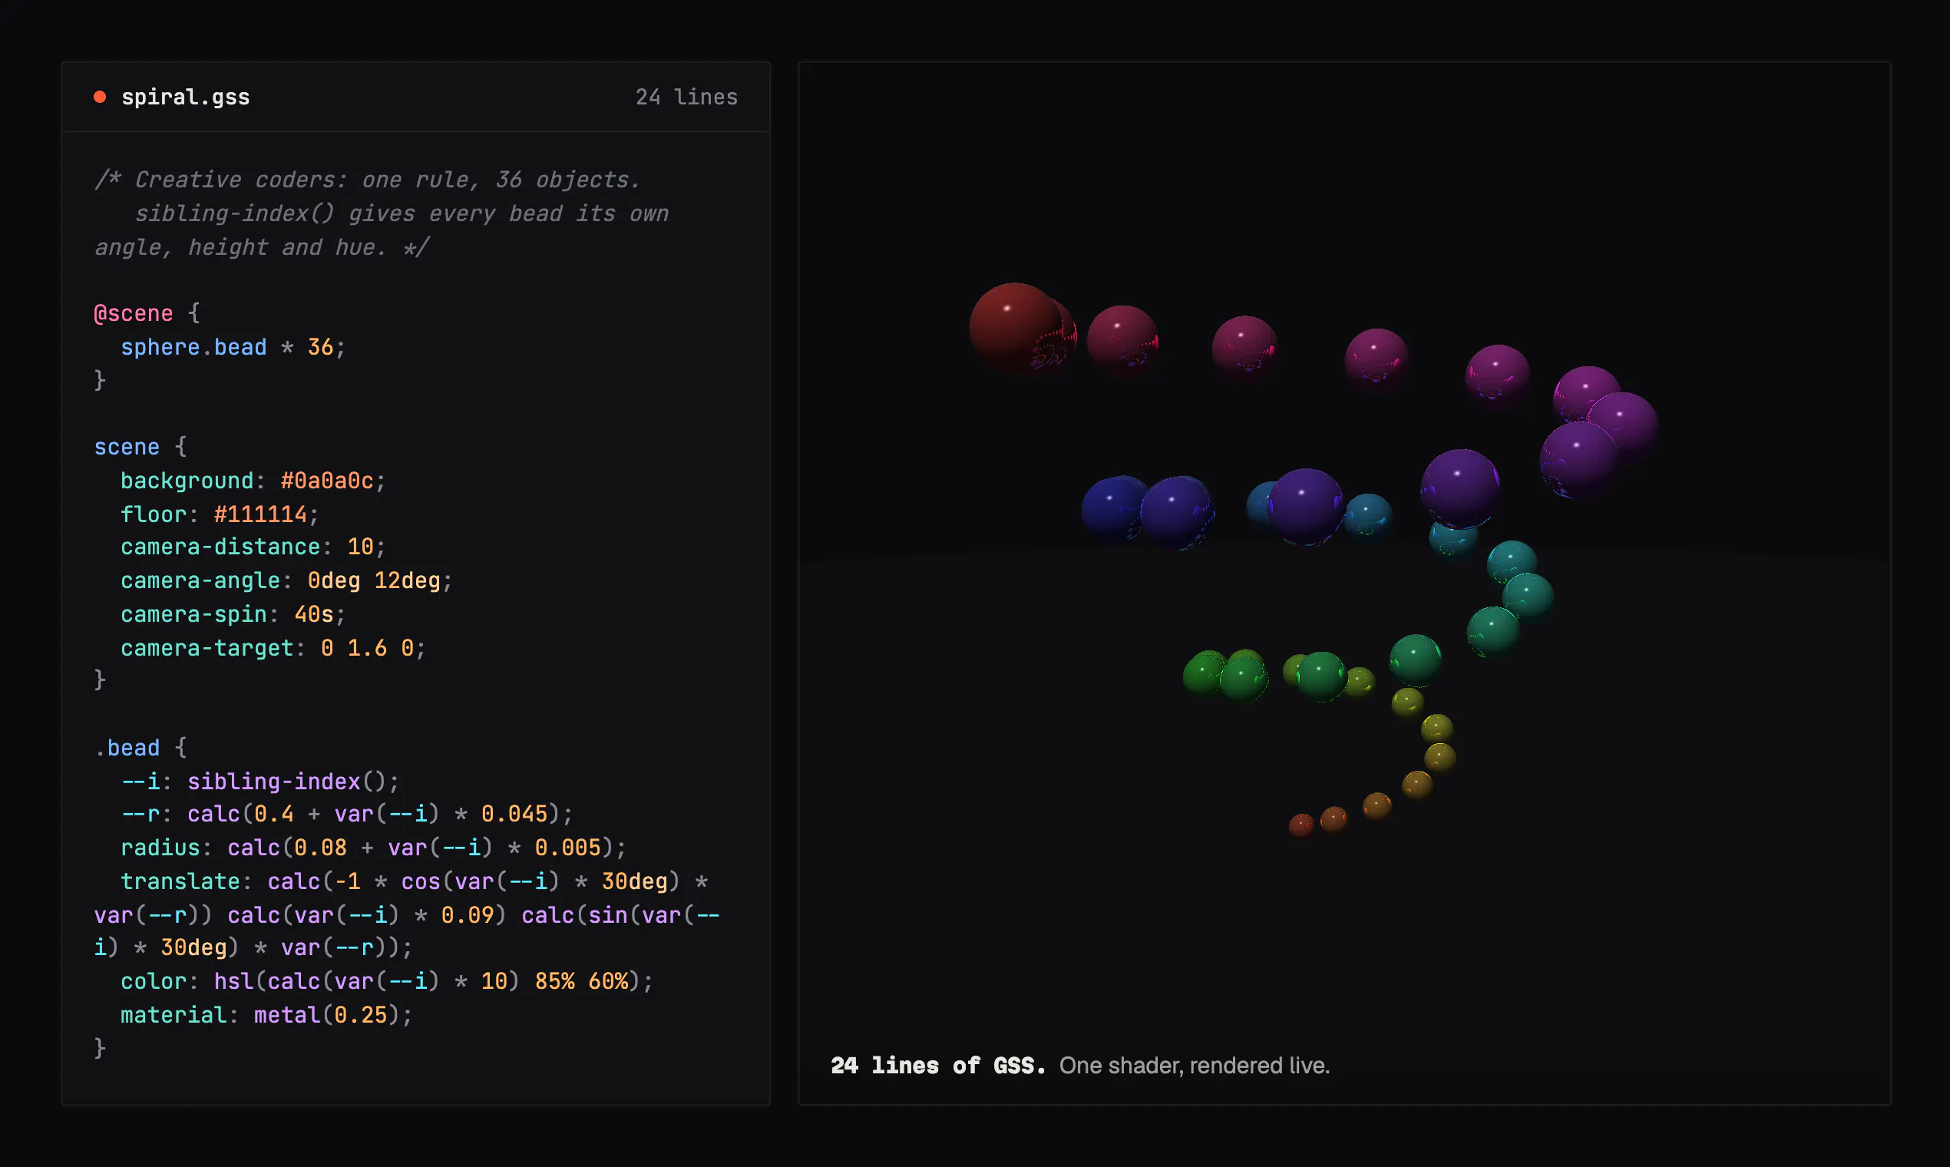Click the 'scene {' selector line
Image resolution: width=1950 pixels, height=1167 pixels.
140,447
